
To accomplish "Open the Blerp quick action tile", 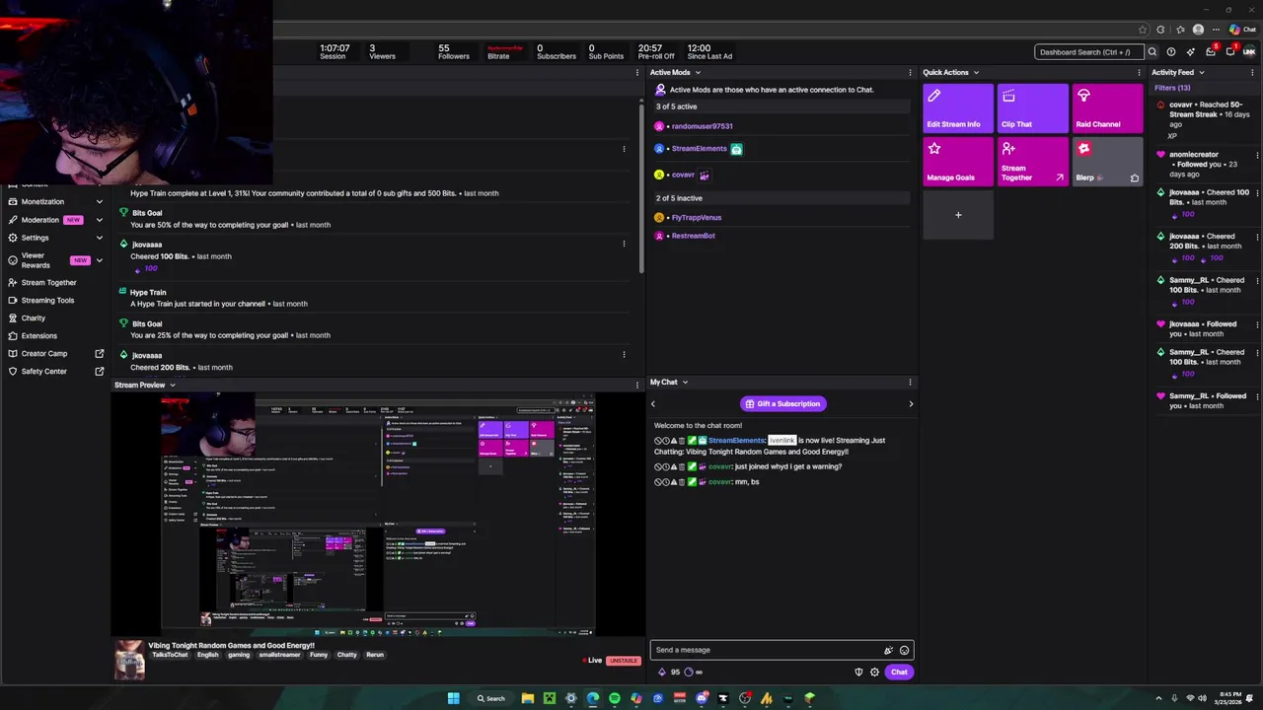I will [x=1107, y=162].
